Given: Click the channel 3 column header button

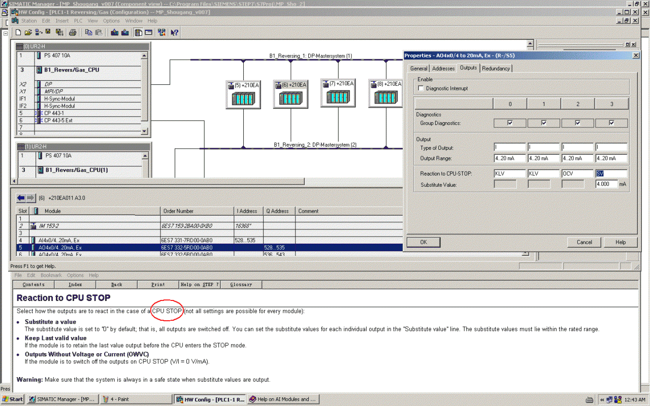Looking at the screenshot, I should point(611,104).
